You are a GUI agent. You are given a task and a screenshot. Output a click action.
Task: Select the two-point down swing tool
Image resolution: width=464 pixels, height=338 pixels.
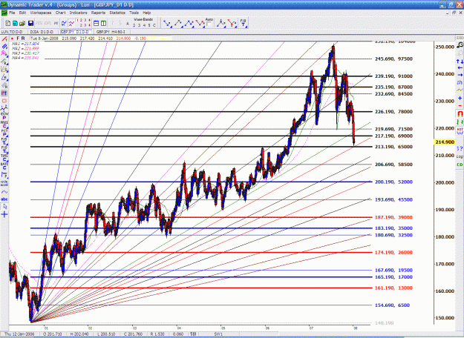(x=167, y=23)
